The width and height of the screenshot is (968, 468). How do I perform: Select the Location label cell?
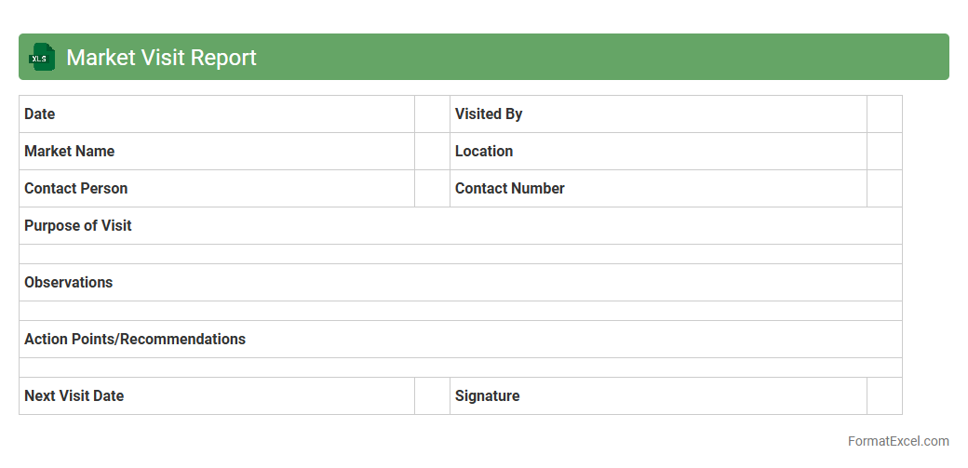tap(658, 152)
